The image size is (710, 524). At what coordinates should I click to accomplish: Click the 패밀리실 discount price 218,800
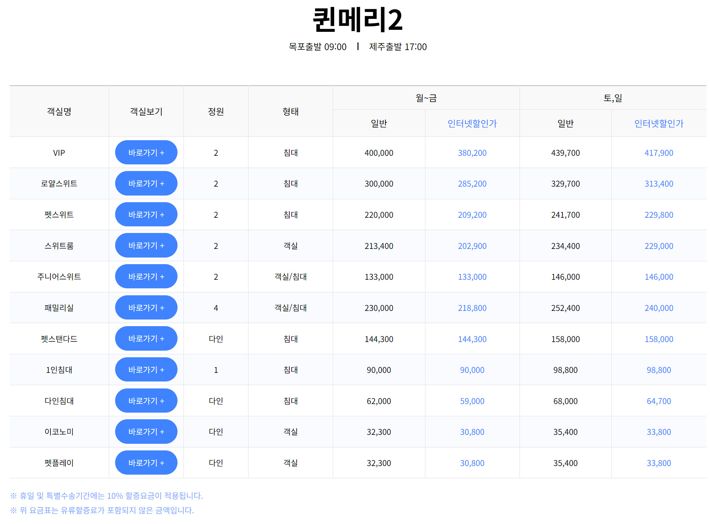(472, 308)
